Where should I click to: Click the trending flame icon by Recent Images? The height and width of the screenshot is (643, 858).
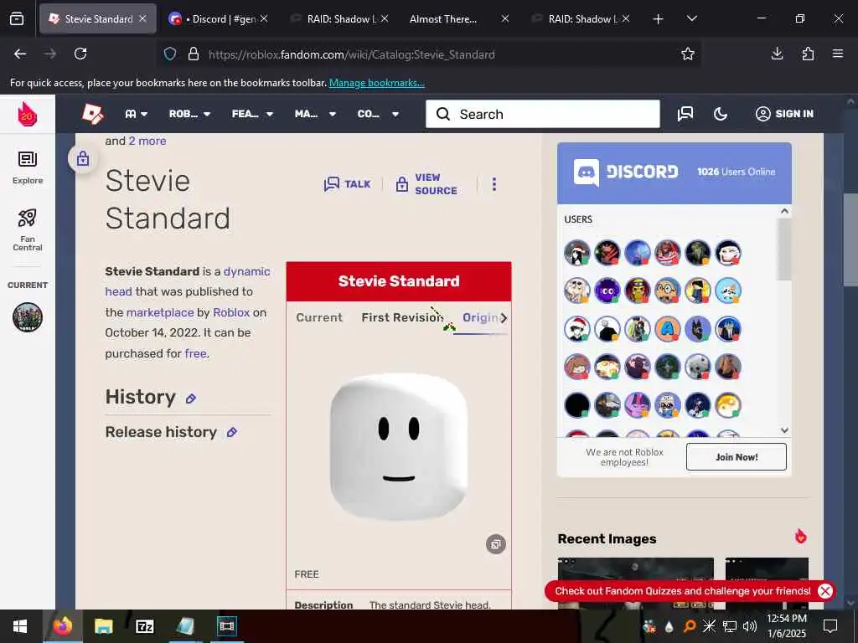[x=800, y=537]
